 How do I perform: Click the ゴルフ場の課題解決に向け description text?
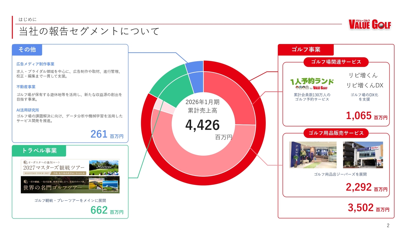tap(70, 118)
